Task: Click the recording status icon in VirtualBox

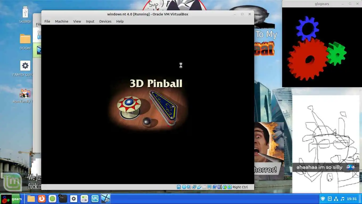Action: pos(214,187)
